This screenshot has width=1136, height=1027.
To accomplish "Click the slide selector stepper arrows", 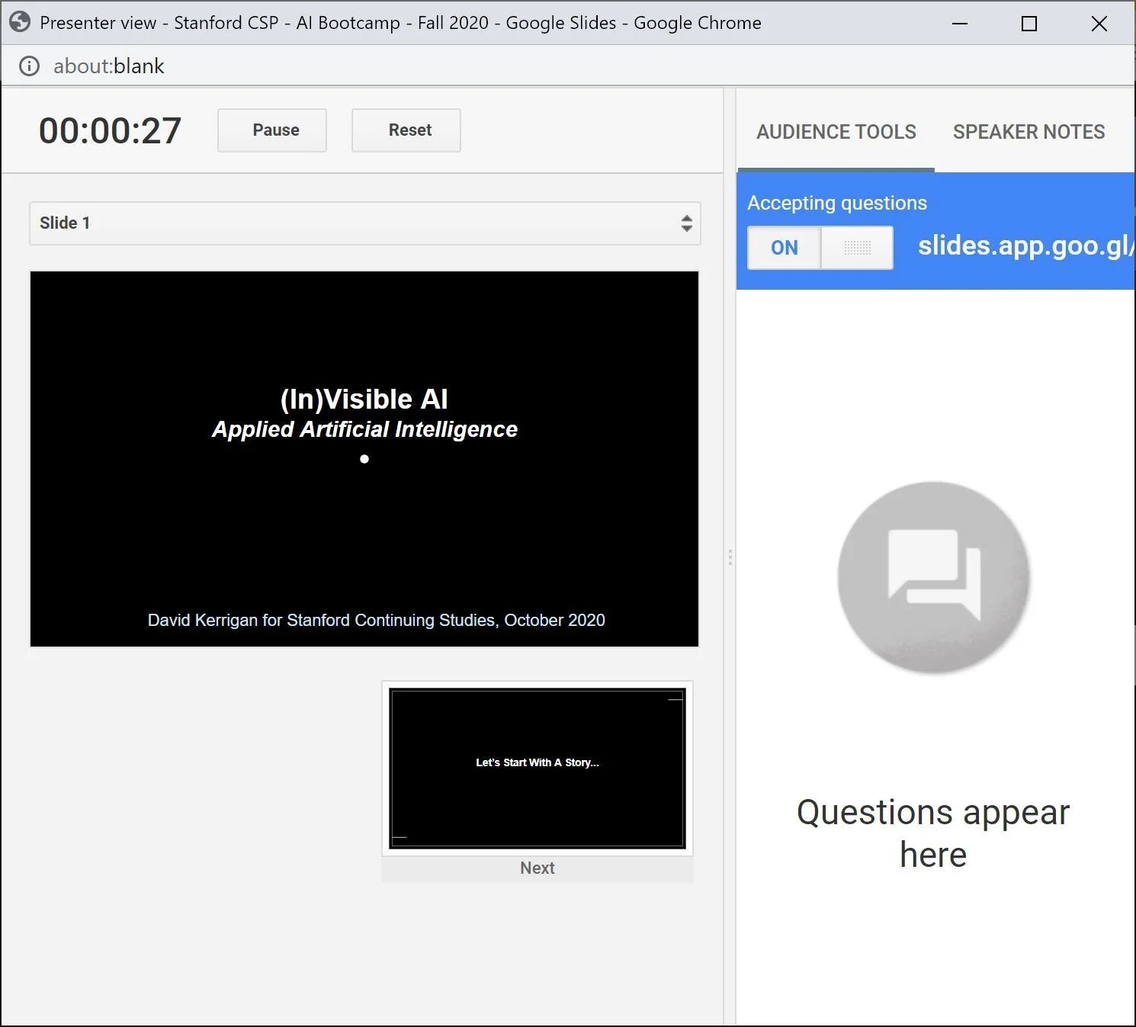I will pos(687,223).
